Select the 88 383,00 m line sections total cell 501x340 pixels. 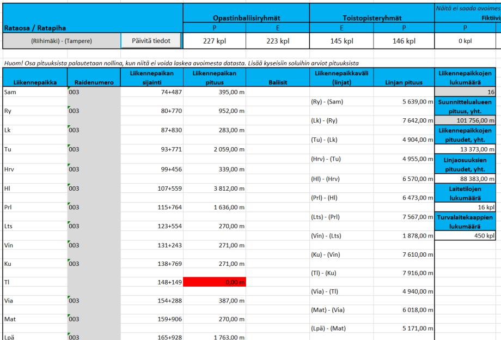pyautogui.click(x=465, y=179)
